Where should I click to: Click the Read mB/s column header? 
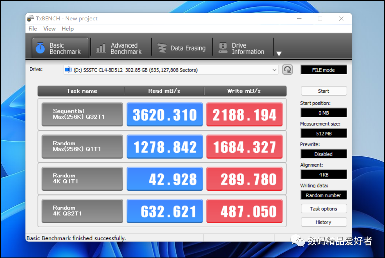(x=164, y=91)
